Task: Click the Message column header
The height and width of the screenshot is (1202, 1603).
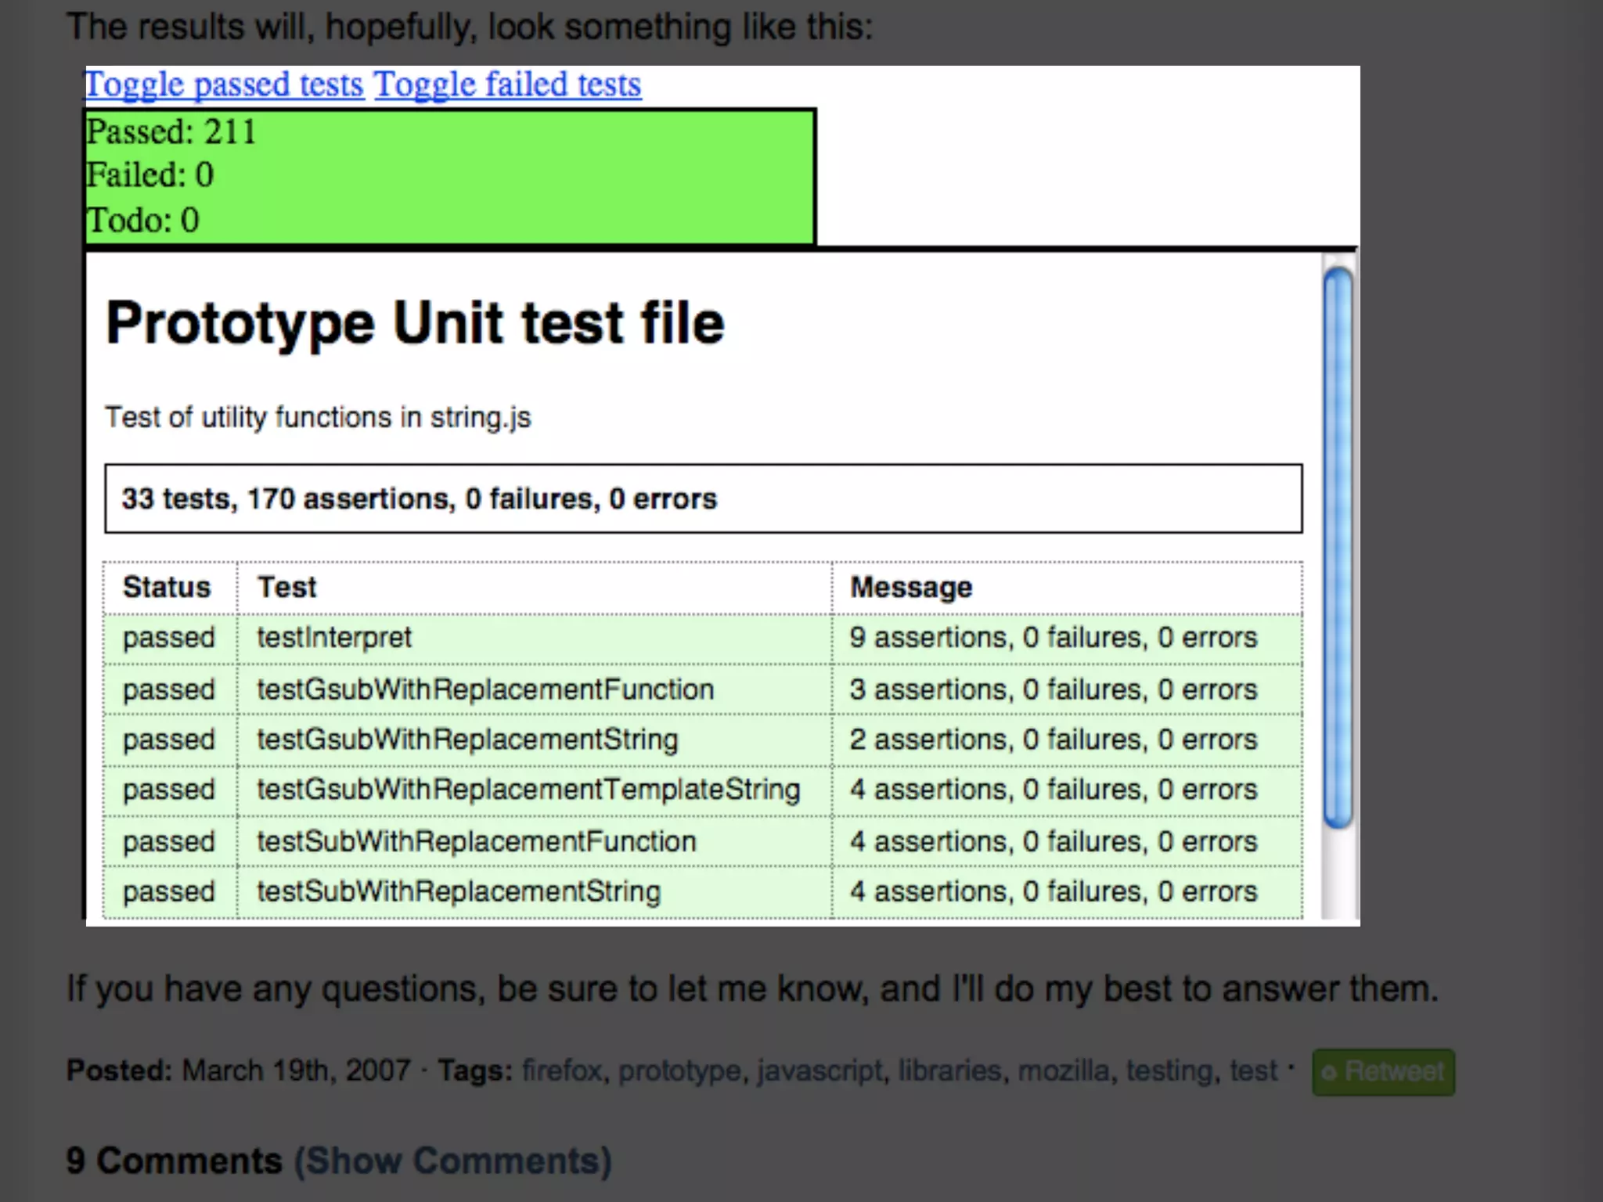Action: (x=911, y=587)
